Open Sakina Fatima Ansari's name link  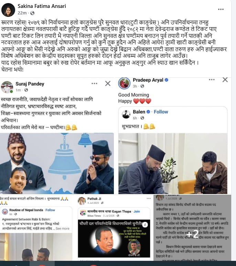[x=42, y=6]
